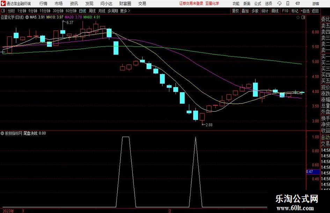Click the 6.37 high price marker

click(x=69, y=22)
